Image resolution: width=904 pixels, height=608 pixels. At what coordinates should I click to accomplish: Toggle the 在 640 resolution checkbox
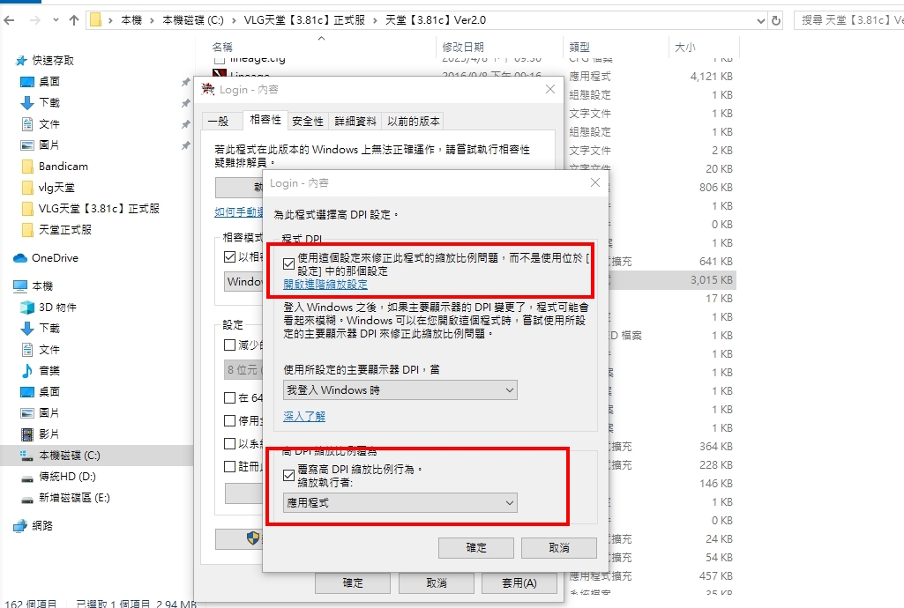[229, 398]
